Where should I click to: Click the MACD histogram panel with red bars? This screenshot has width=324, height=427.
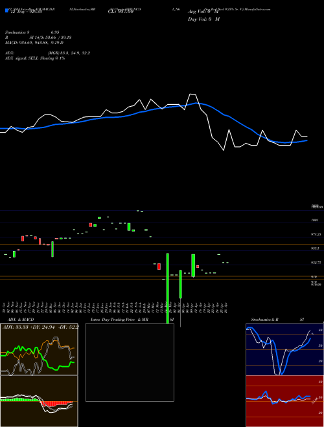coord(39,401)
